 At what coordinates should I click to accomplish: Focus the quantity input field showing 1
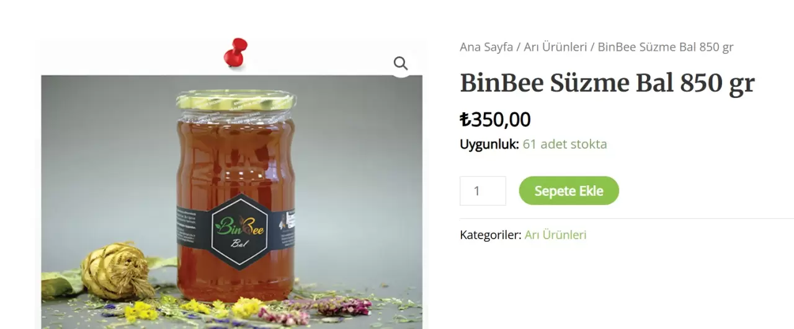tap(483, 191)
